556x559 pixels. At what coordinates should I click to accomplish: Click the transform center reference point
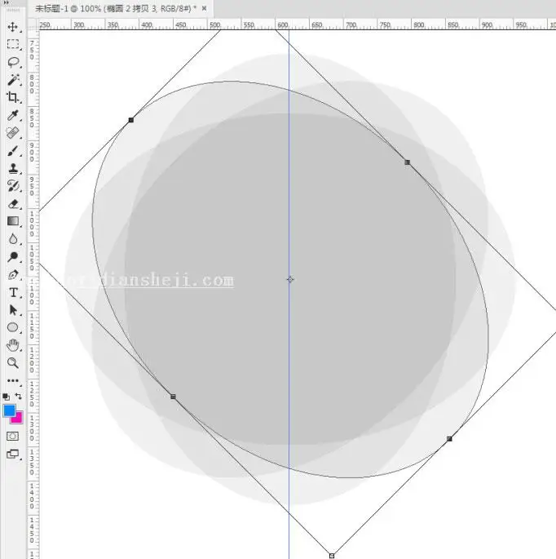(x=290, y=279)
